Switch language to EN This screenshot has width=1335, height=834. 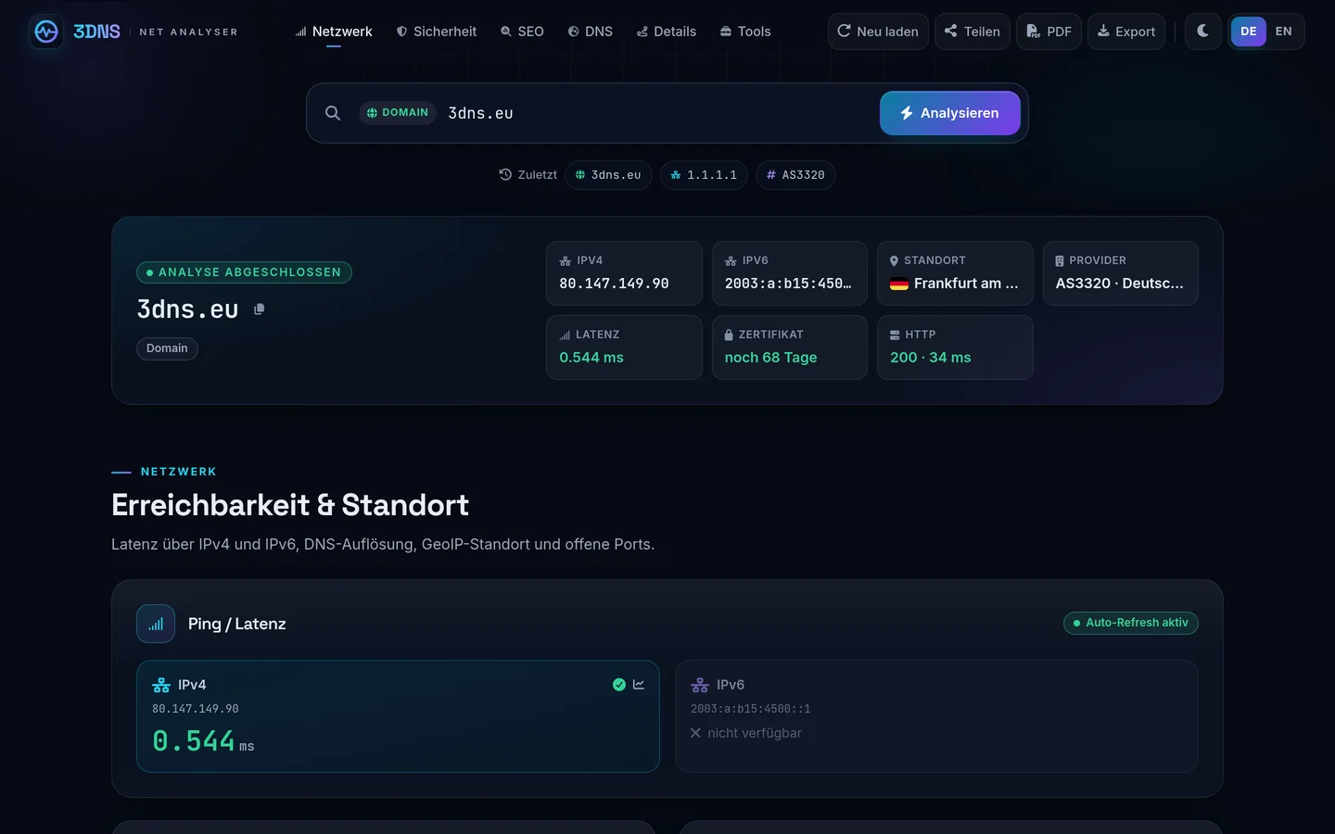(1284, 32)
